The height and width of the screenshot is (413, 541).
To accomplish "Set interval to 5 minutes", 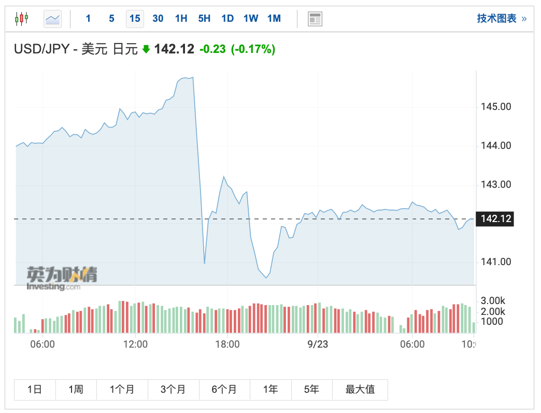I will coord(111,19).
